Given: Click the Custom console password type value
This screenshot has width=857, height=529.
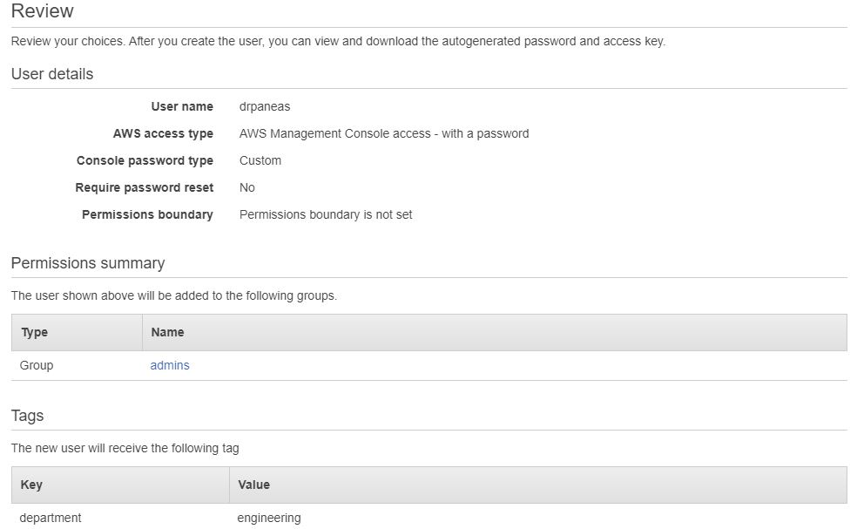Looking at the screenshot, I should coord(260,160).
